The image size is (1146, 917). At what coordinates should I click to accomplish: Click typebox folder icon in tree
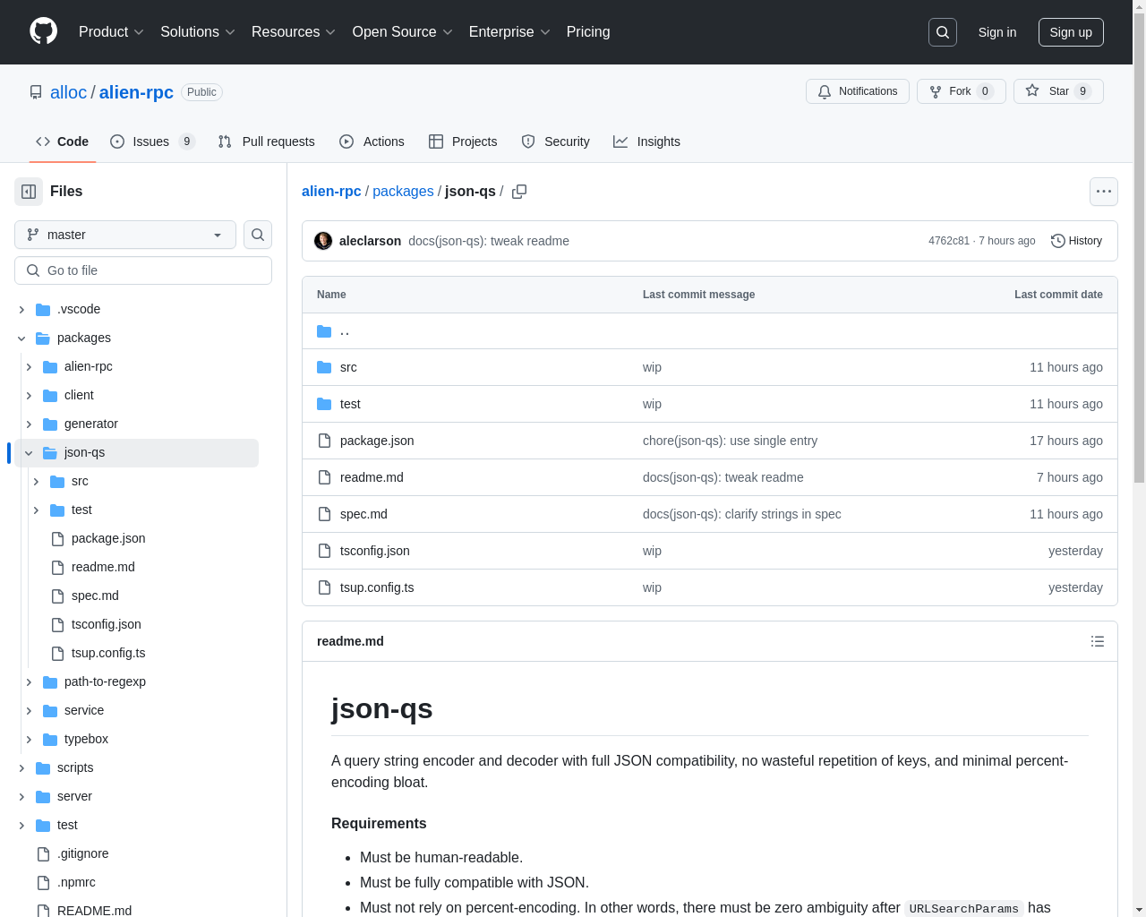pos(50,739)
